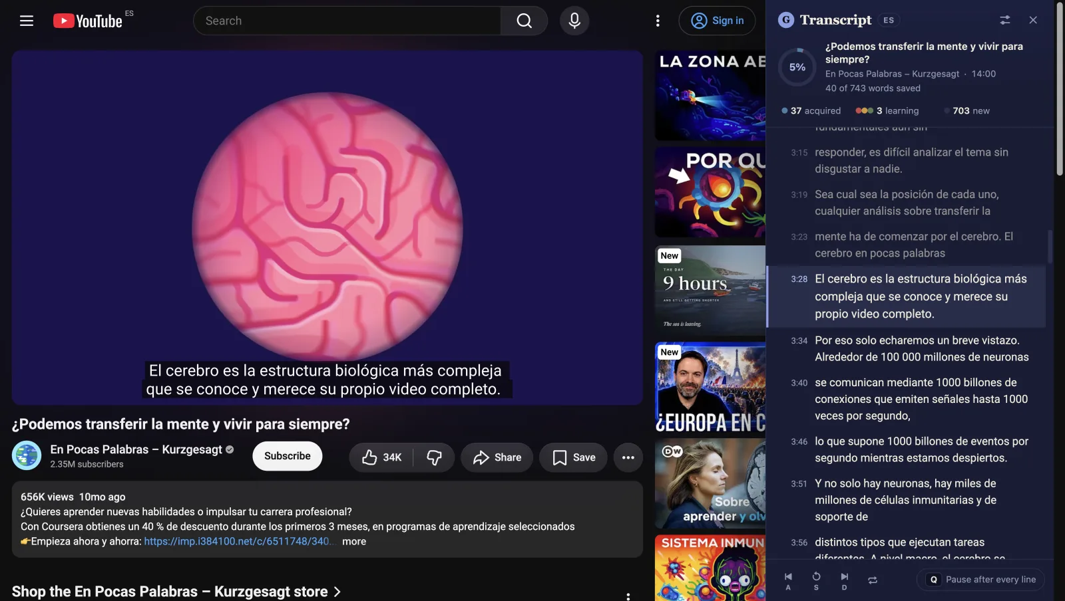This screenshot has width=1065, height=601.
Task: Filter by 37 acquired words
Action: (811, 111)
